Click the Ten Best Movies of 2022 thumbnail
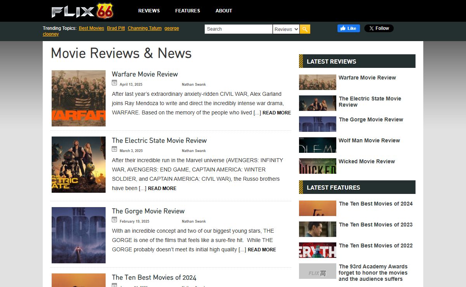This screenshot has height=287, width=466. [x=318, y=250]
